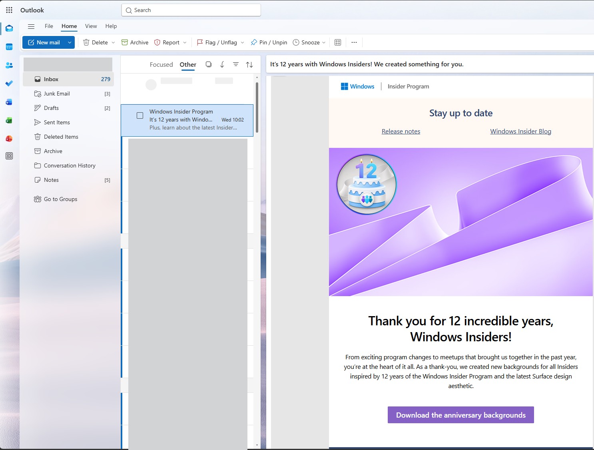
Task: Archive the selected message from the toolbar
Action: tap(135, 42)
